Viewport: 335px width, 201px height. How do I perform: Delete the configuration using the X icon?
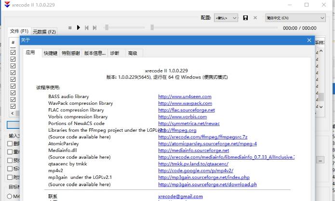[x=255, y=18]
